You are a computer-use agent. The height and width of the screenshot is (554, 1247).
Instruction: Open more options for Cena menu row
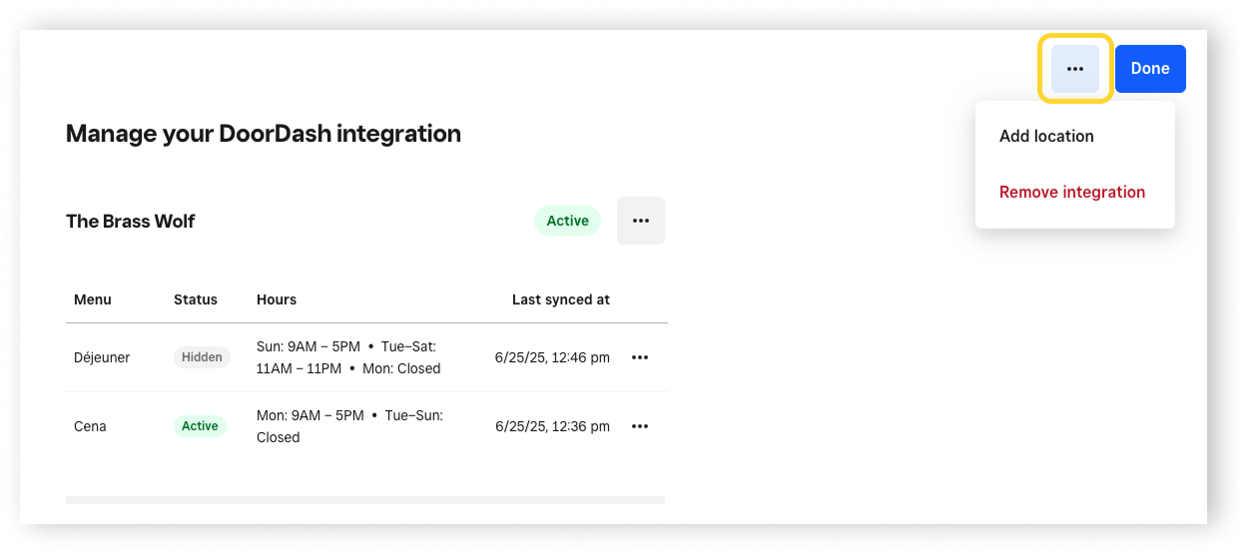click(640, 426)
